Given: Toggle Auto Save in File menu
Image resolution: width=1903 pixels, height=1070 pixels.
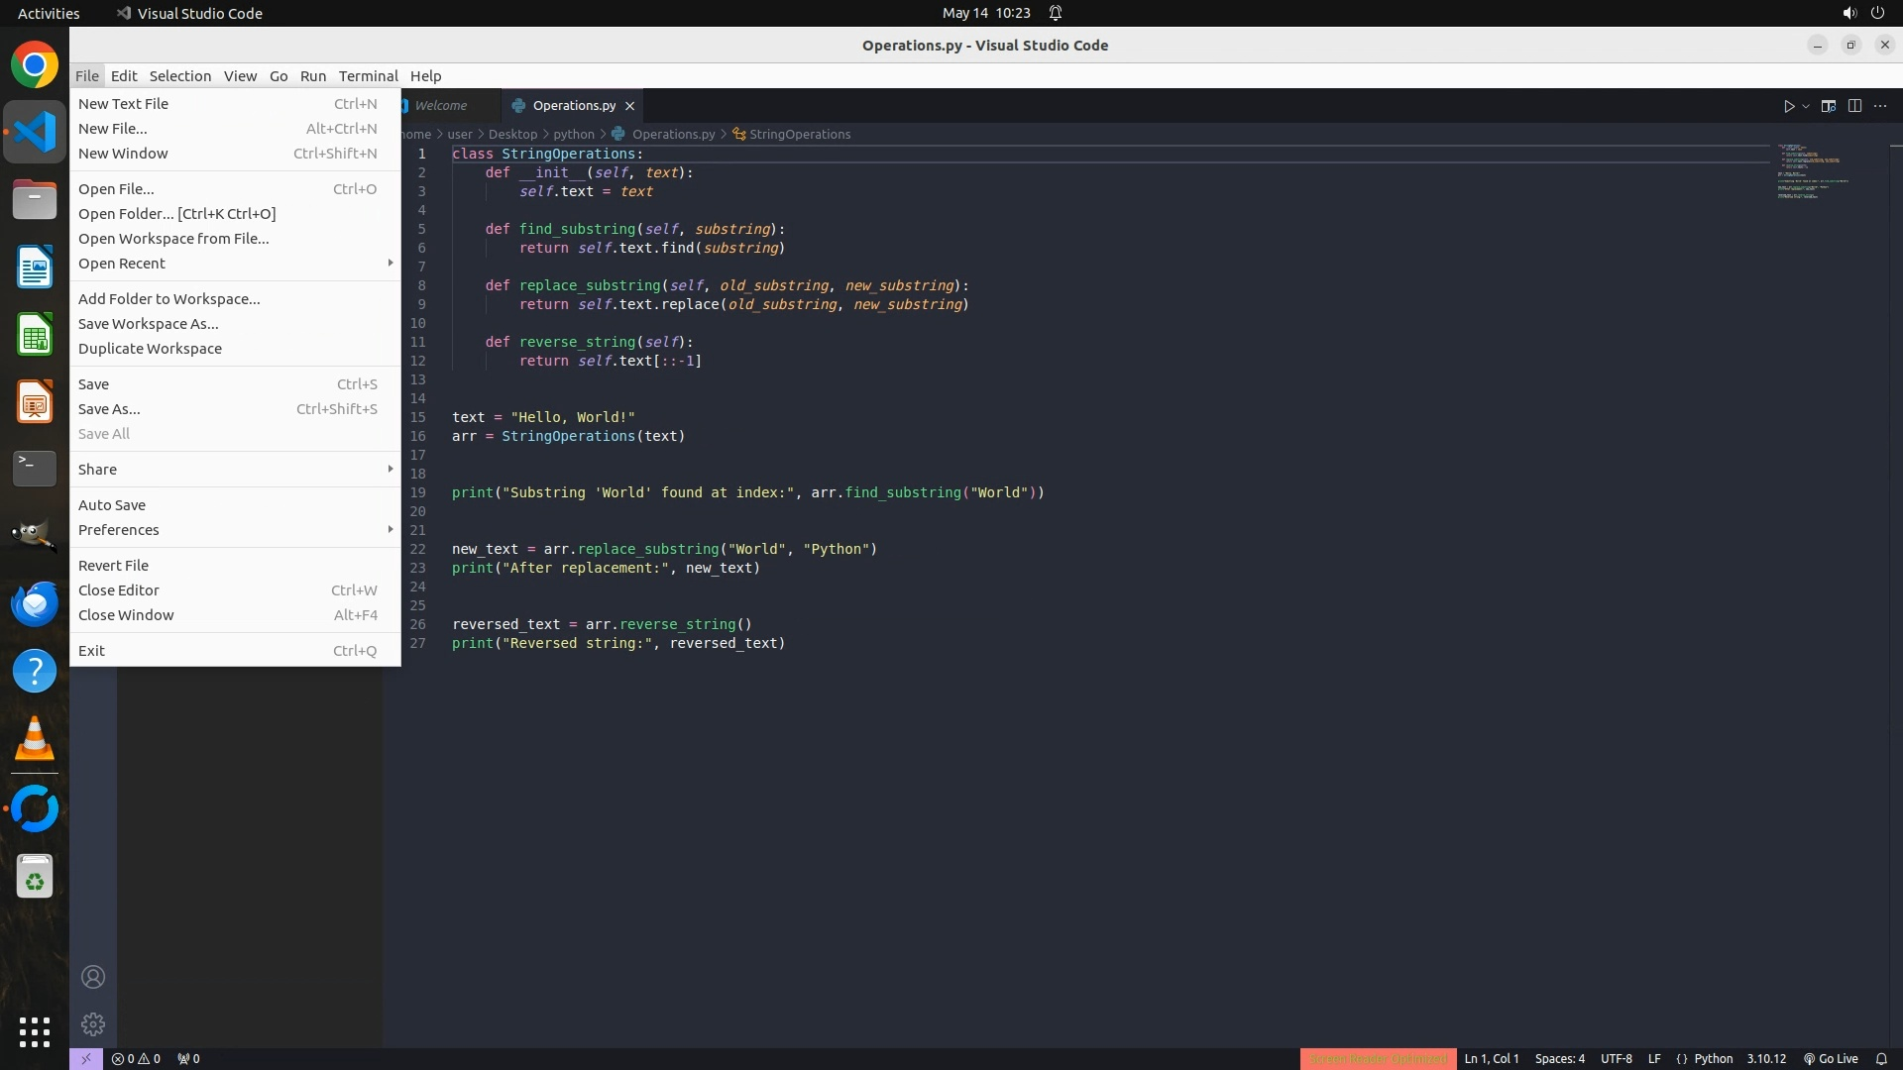Looking at the screenshot, I should point(112,505).
